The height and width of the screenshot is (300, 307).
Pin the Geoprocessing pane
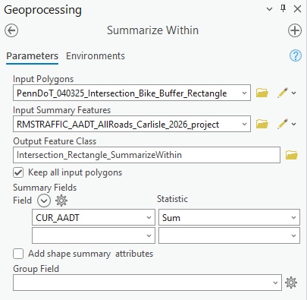284,9
